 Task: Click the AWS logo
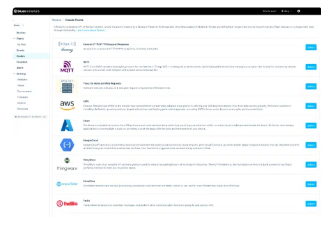coord(67,106)
